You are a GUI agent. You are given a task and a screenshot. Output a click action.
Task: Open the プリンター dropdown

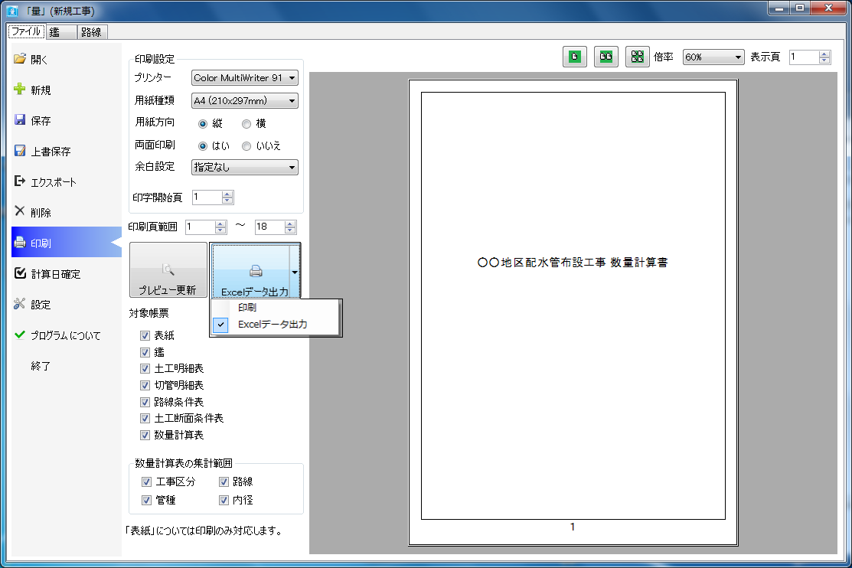(x=244, y=78)
